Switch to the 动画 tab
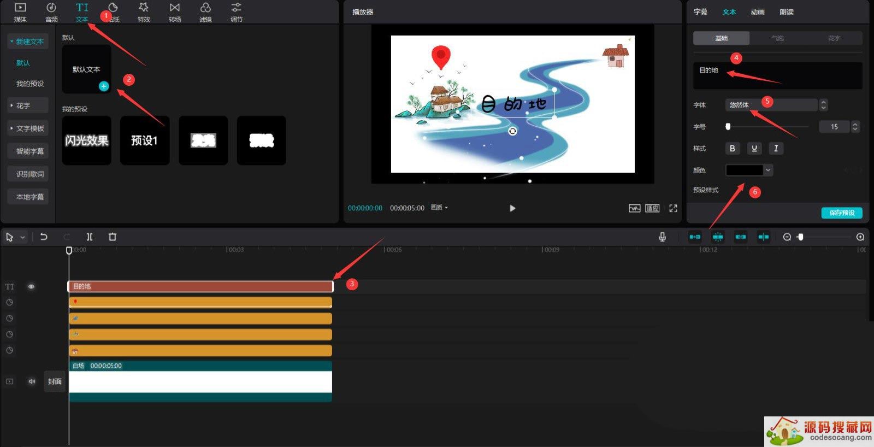Image resolution: width=874 pixels, height=447 pixels. click(x=757, y=12)
